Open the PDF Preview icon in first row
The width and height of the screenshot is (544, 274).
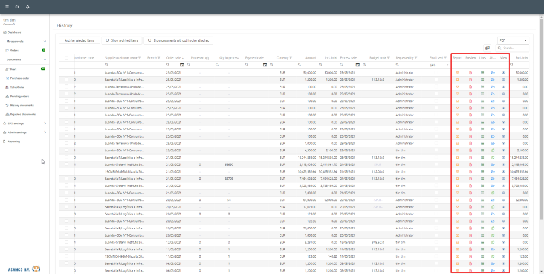[x=471, y=72]
